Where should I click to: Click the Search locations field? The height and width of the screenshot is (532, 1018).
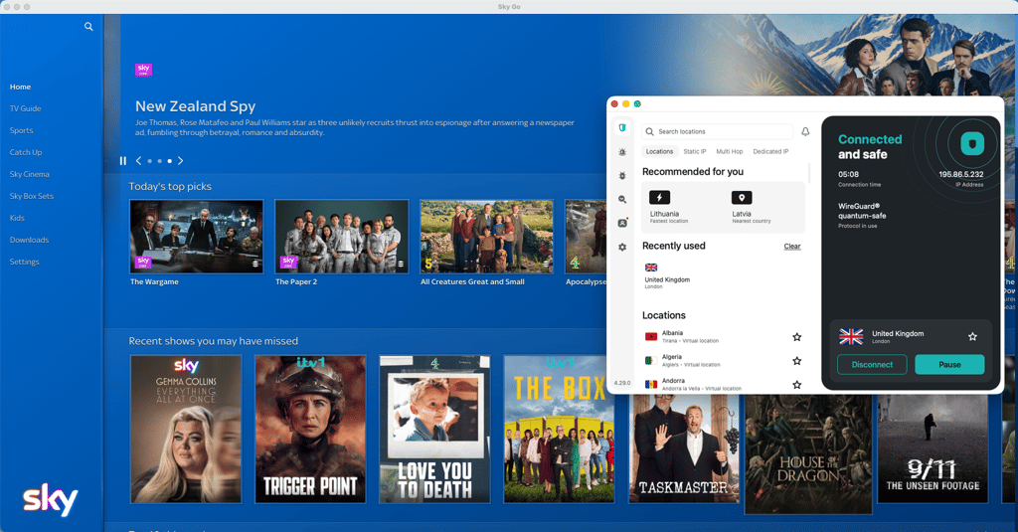718,132
